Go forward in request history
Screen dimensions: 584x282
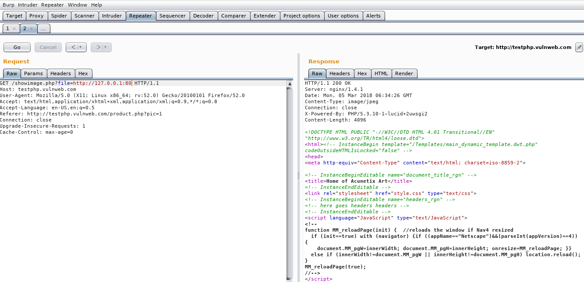point(98,47)
